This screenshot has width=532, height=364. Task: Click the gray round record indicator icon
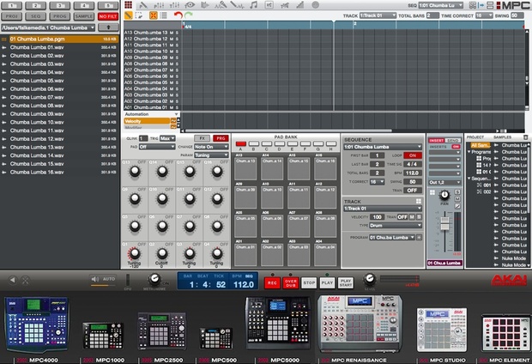[315, 5]
